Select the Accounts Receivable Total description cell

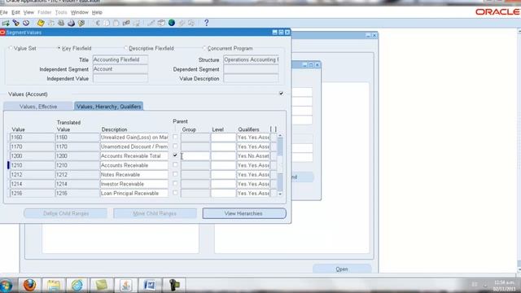[134, 155]
